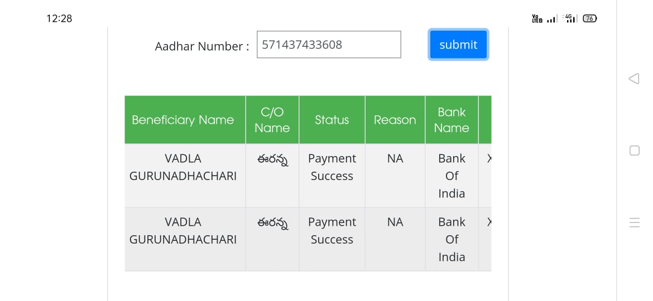
Task: Tap the 4G signal strength icon
Action: [x=570, y=18]
